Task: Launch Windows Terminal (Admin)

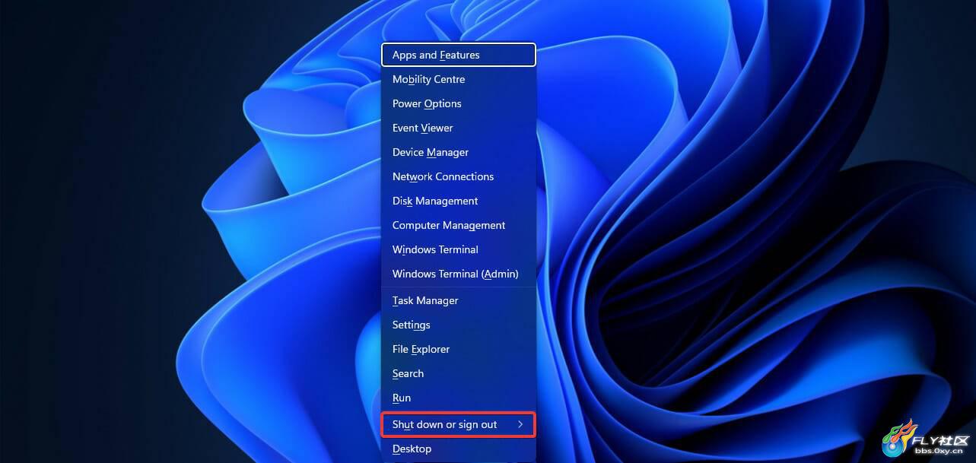Action: 459,274
